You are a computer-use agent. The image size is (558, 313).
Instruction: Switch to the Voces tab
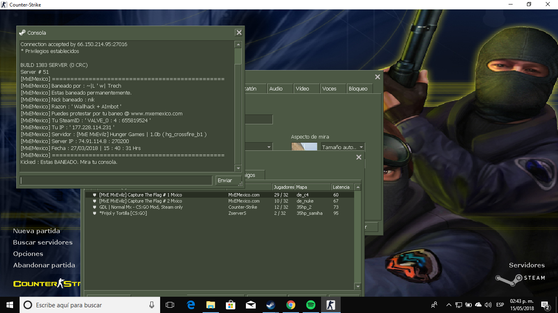tap(333, 88)
